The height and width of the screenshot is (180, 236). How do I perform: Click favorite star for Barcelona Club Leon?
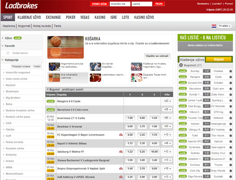pyautogui.click(x=230, y=89)
